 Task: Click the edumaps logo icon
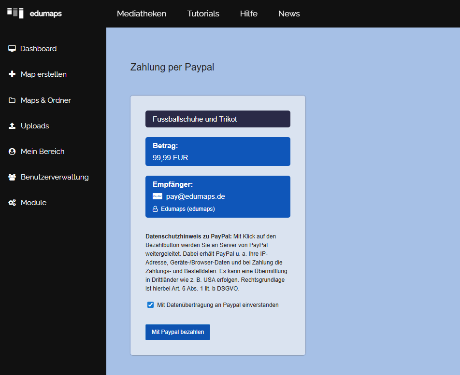[x=15, y=13]
